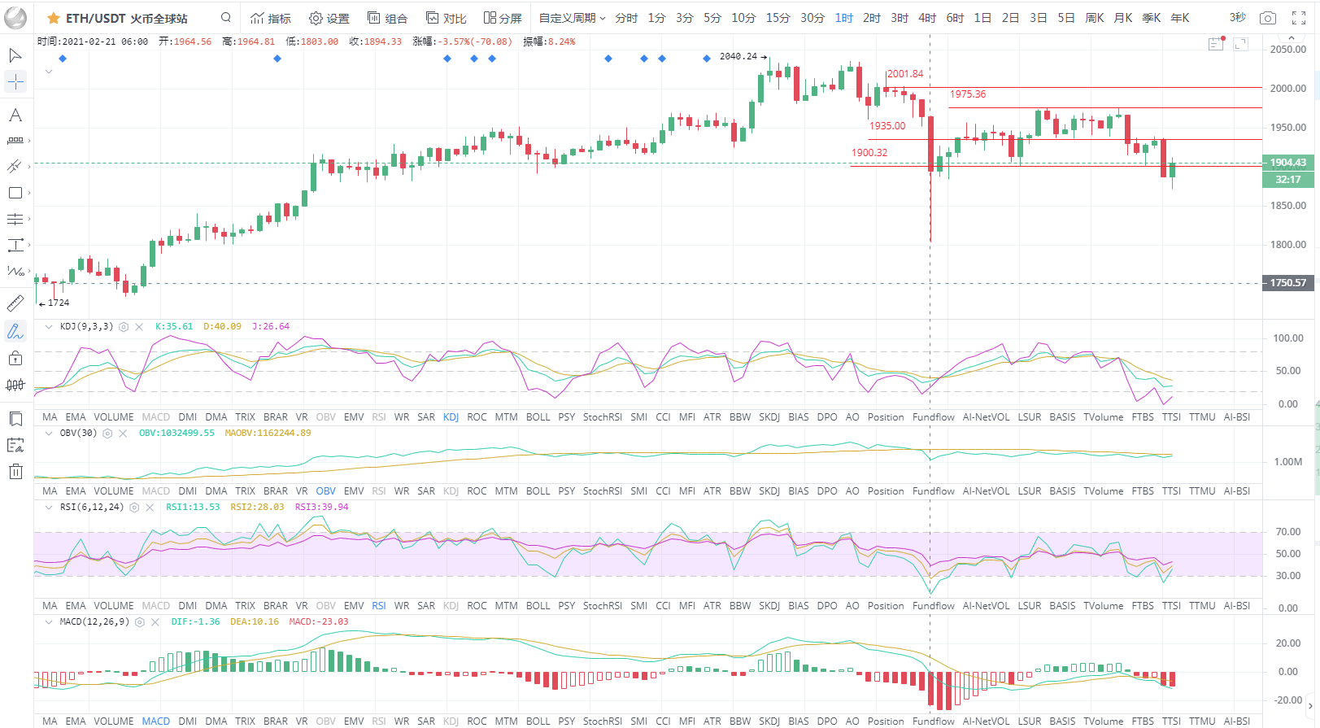Open candlestick chart style icon
This screenshot has width=1320, height=728.
coord(15,385)
